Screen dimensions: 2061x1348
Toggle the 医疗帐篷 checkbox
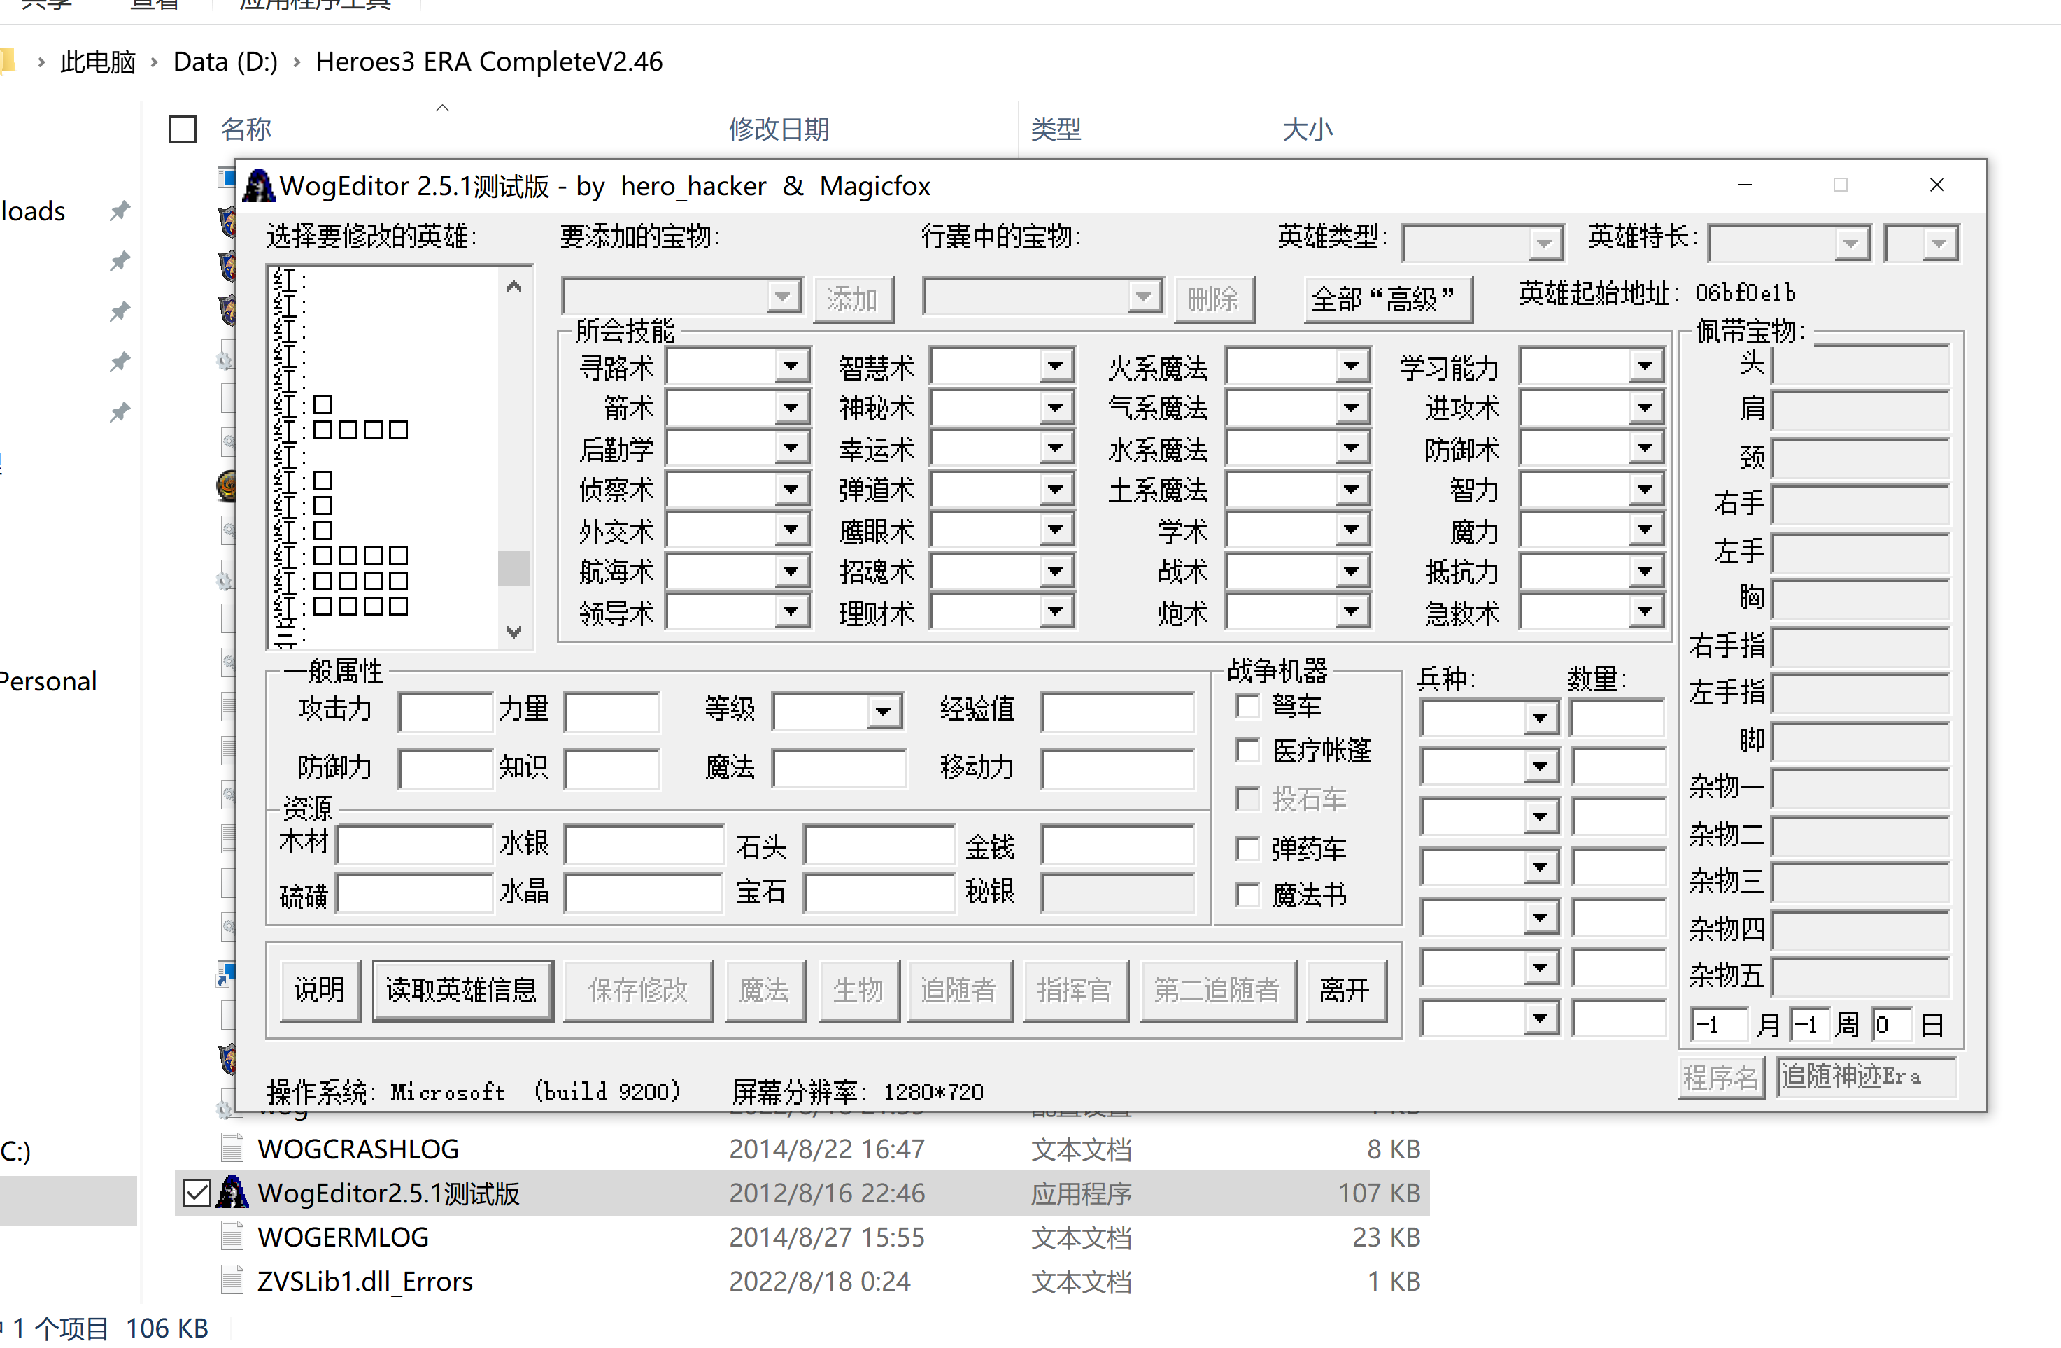1247,750
